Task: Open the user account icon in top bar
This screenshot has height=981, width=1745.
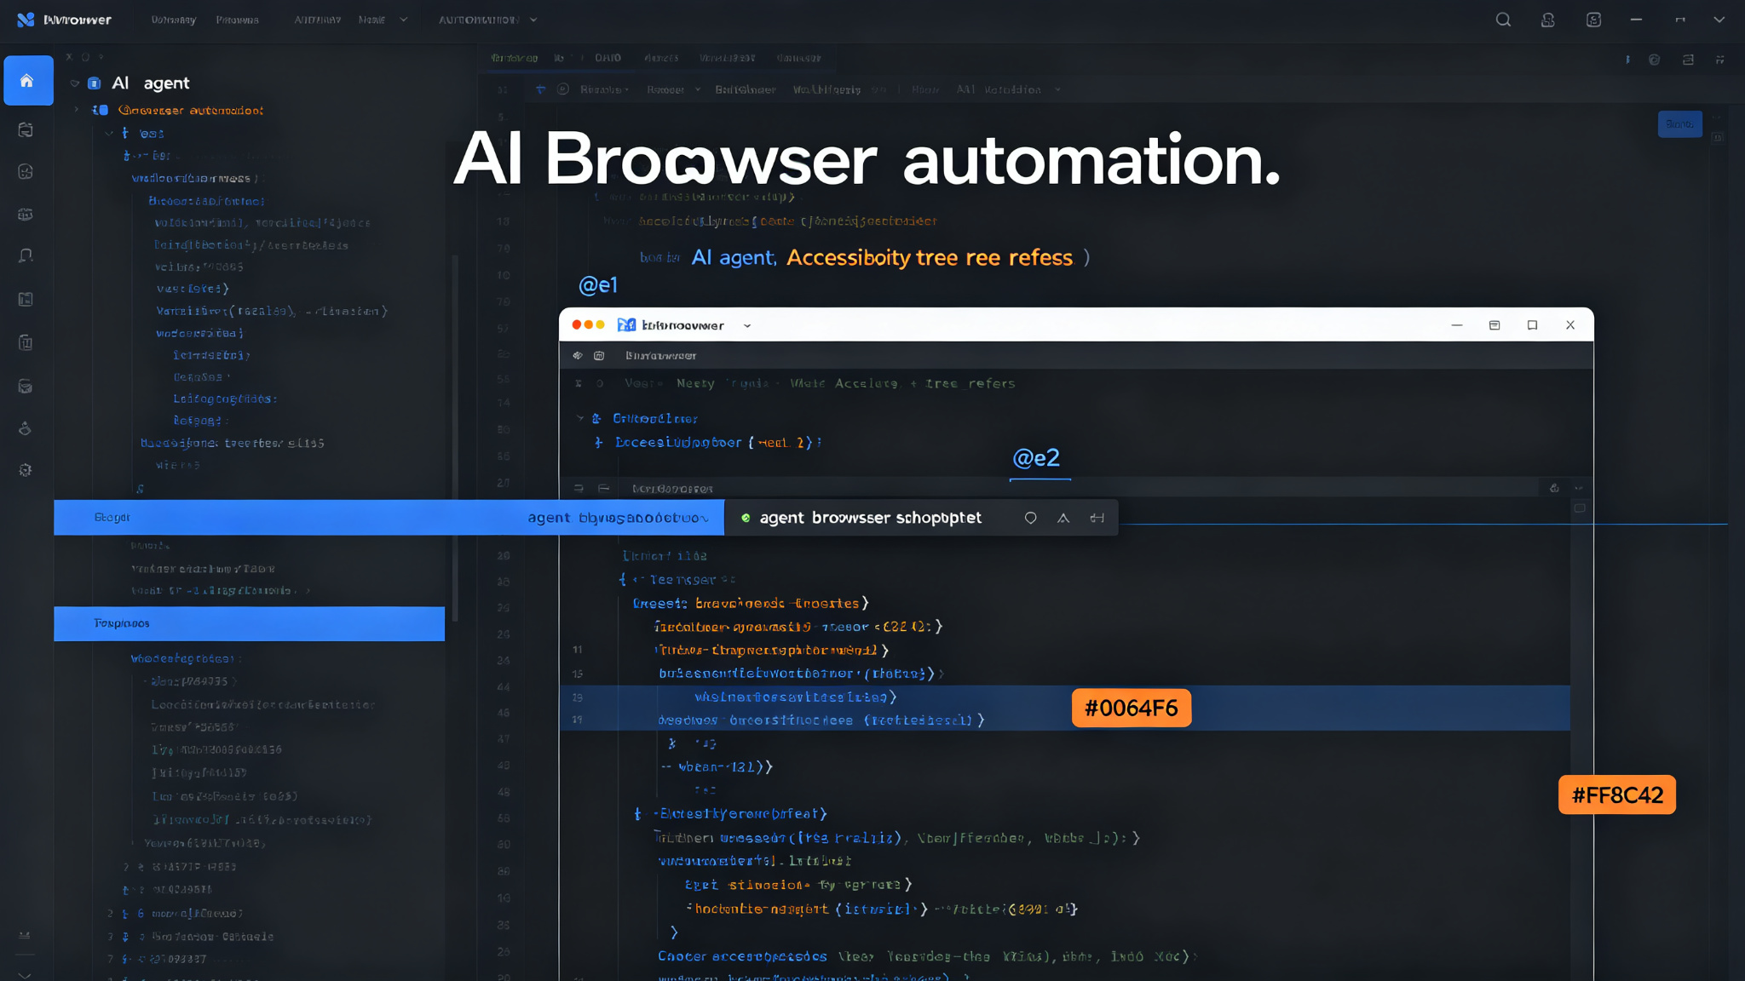Action: tap(1548, 20)
